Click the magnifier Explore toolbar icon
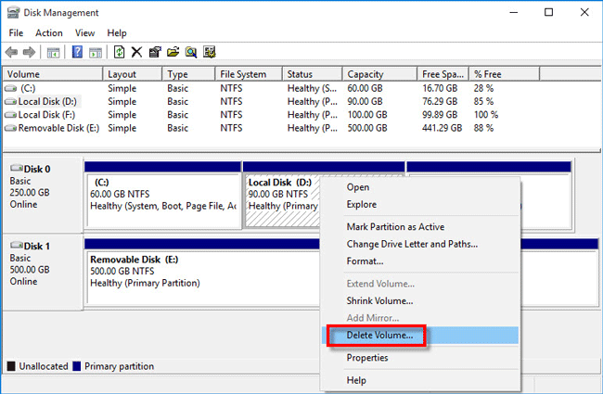Screen dimensions: 603x394 pos(191,52)
